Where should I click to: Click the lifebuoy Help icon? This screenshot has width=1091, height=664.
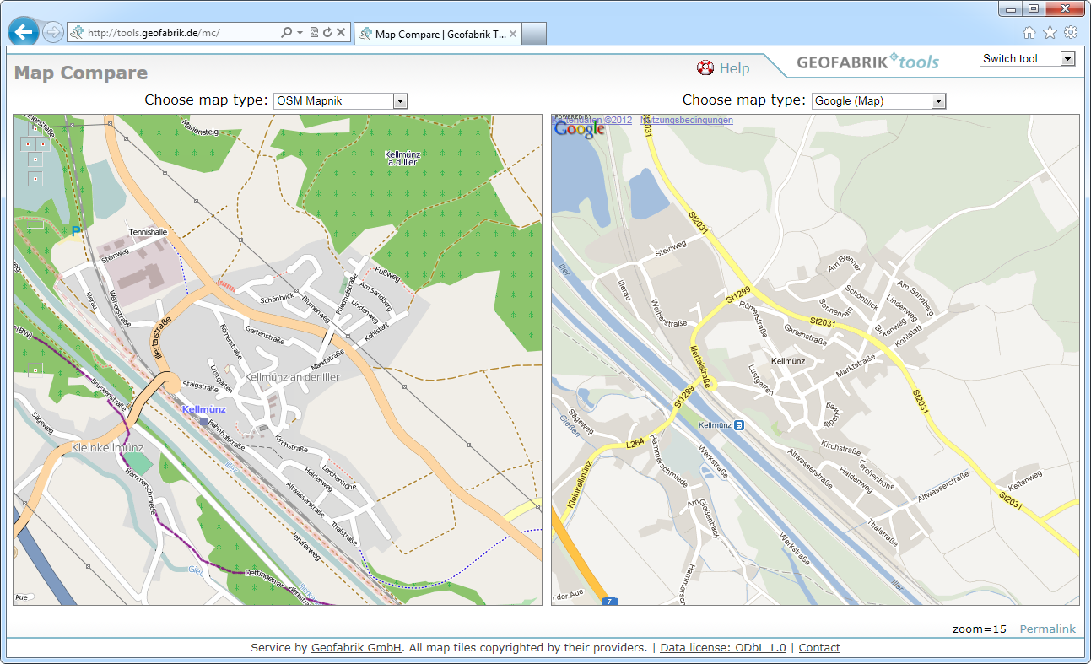point(705,68)
